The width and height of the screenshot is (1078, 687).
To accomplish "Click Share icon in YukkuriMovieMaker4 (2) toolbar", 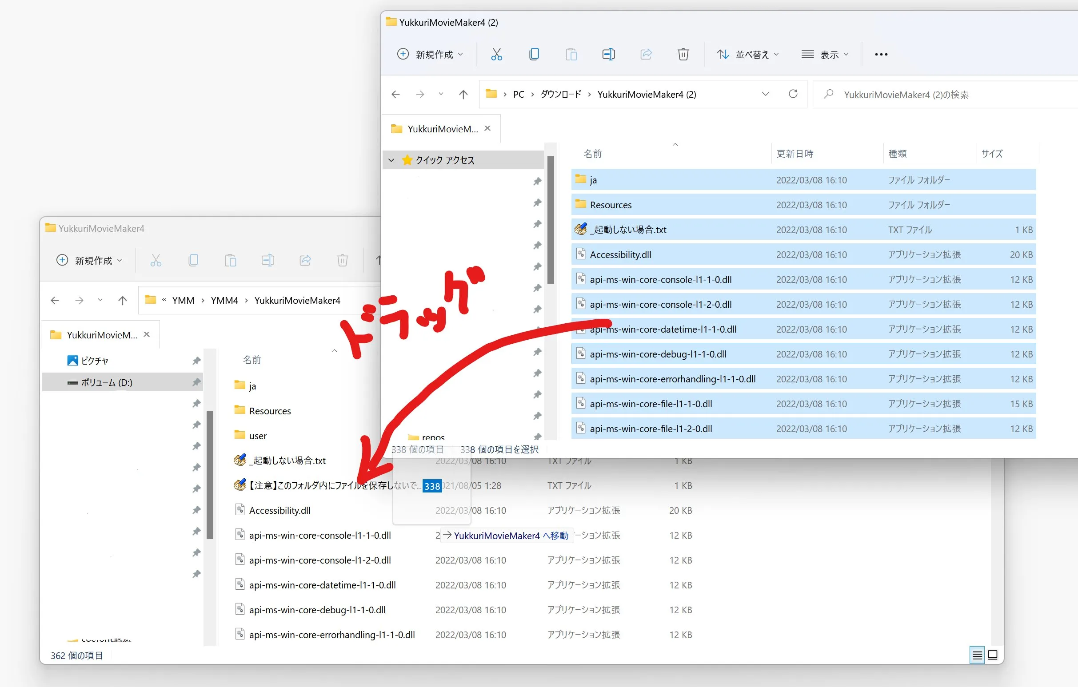I will coord(646,55).
